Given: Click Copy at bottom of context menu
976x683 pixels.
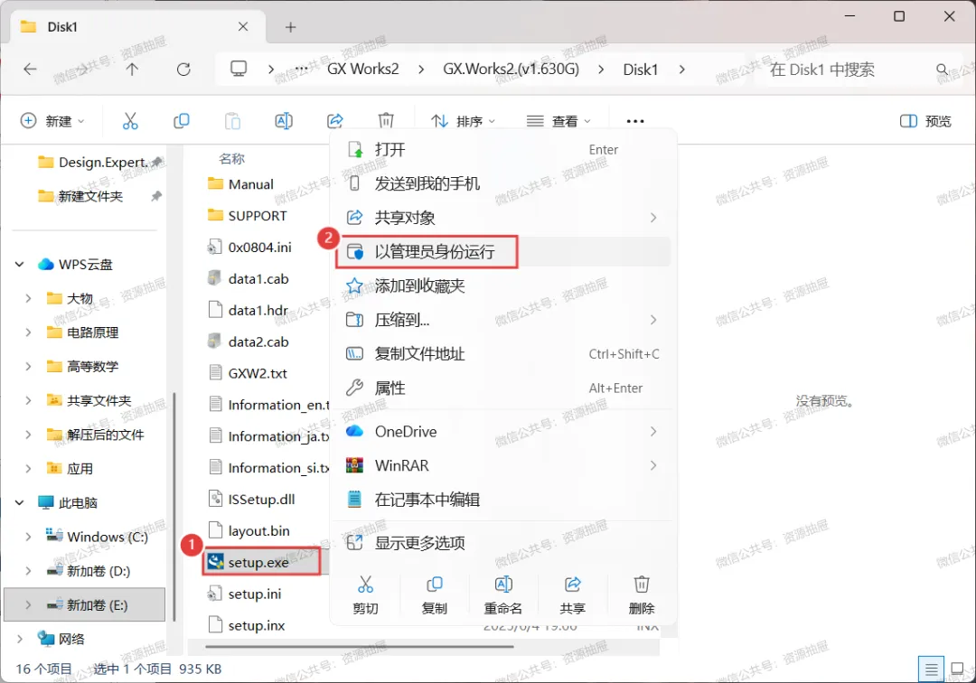Looking at the screenshot, I should point(435,594).
